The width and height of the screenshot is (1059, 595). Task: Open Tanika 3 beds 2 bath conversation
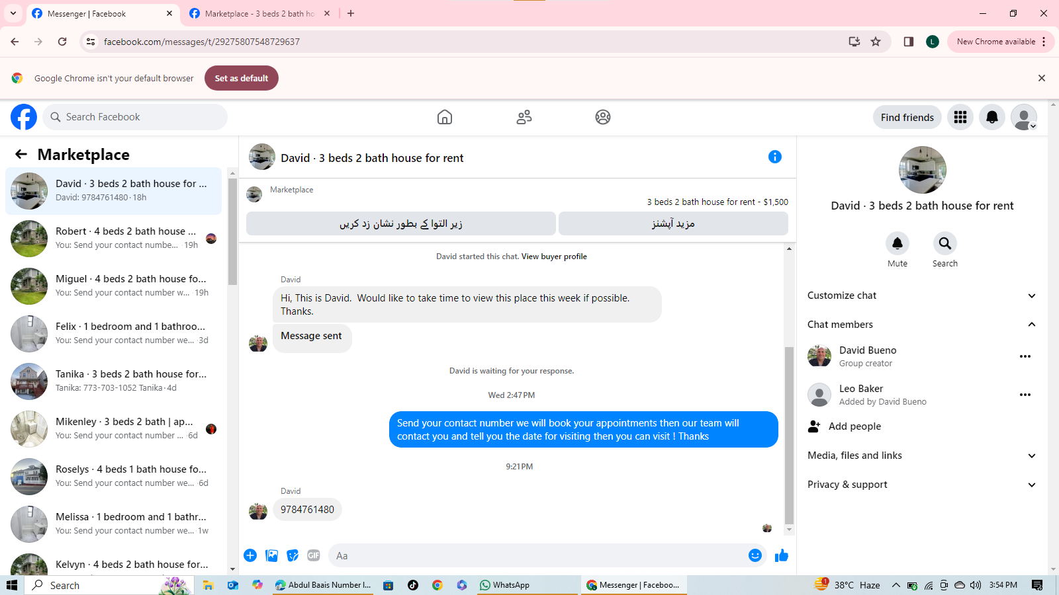pyautogui.click(x=114, y=381)
